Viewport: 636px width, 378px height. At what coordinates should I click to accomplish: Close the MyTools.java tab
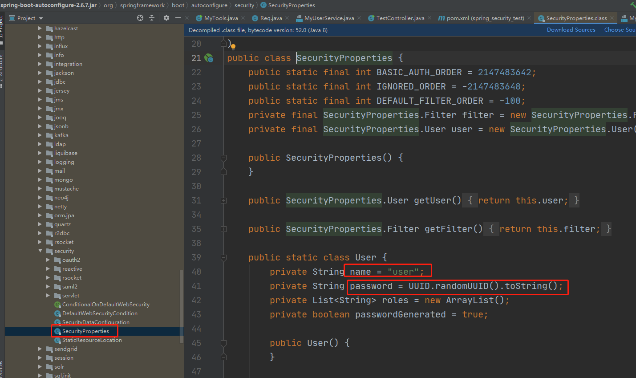243,18
